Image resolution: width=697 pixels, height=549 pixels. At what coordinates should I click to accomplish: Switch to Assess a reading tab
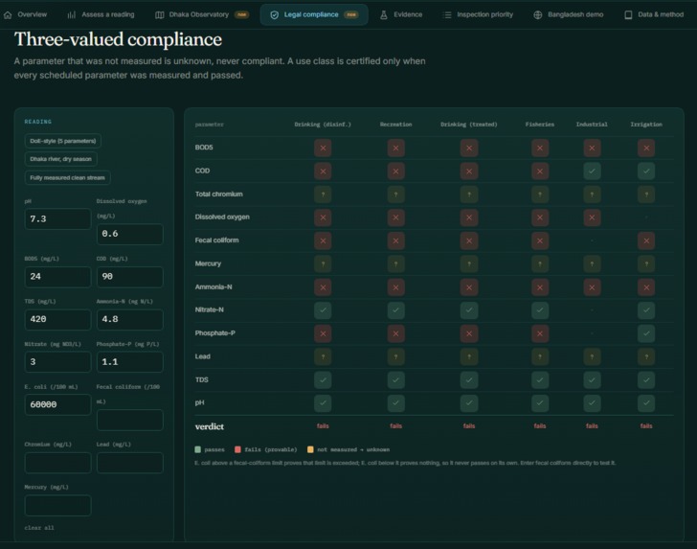[x=101, y=14]
